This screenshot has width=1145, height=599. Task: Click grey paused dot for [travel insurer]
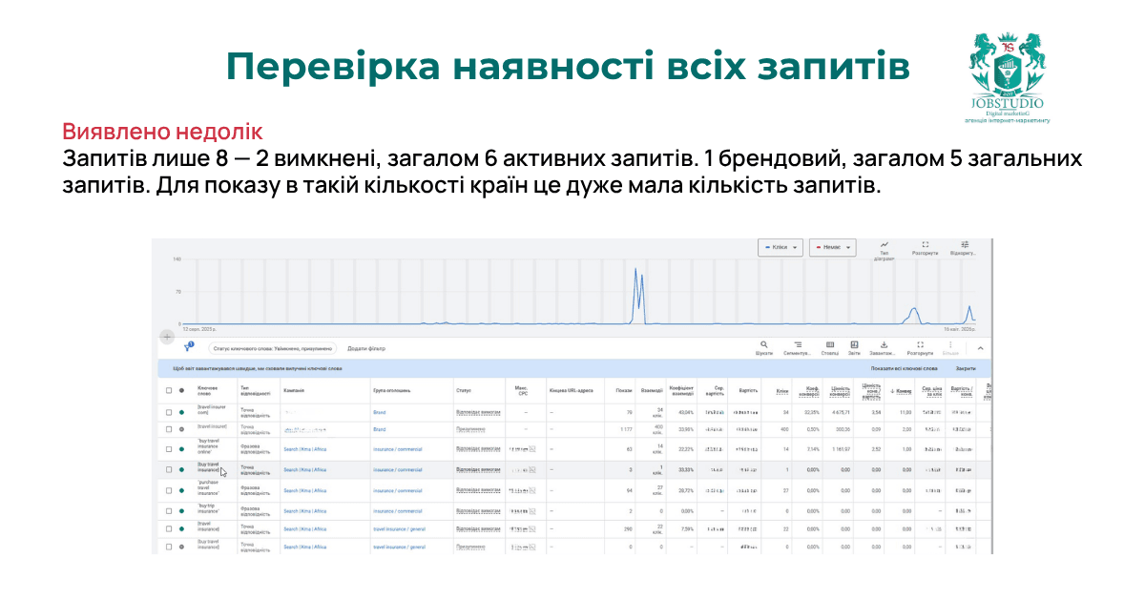pyautogui.click(x=181, y=428)
